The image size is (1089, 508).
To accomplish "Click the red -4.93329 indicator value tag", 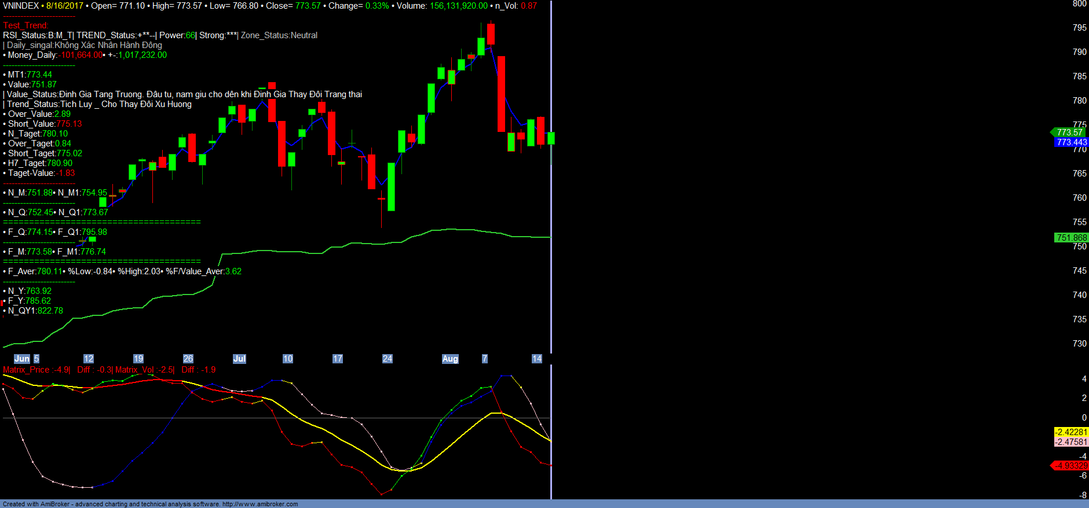I will 1070,466.
